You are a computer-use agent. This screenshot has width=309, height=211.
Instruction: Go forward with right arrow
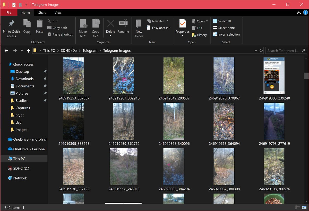point(15,51)
